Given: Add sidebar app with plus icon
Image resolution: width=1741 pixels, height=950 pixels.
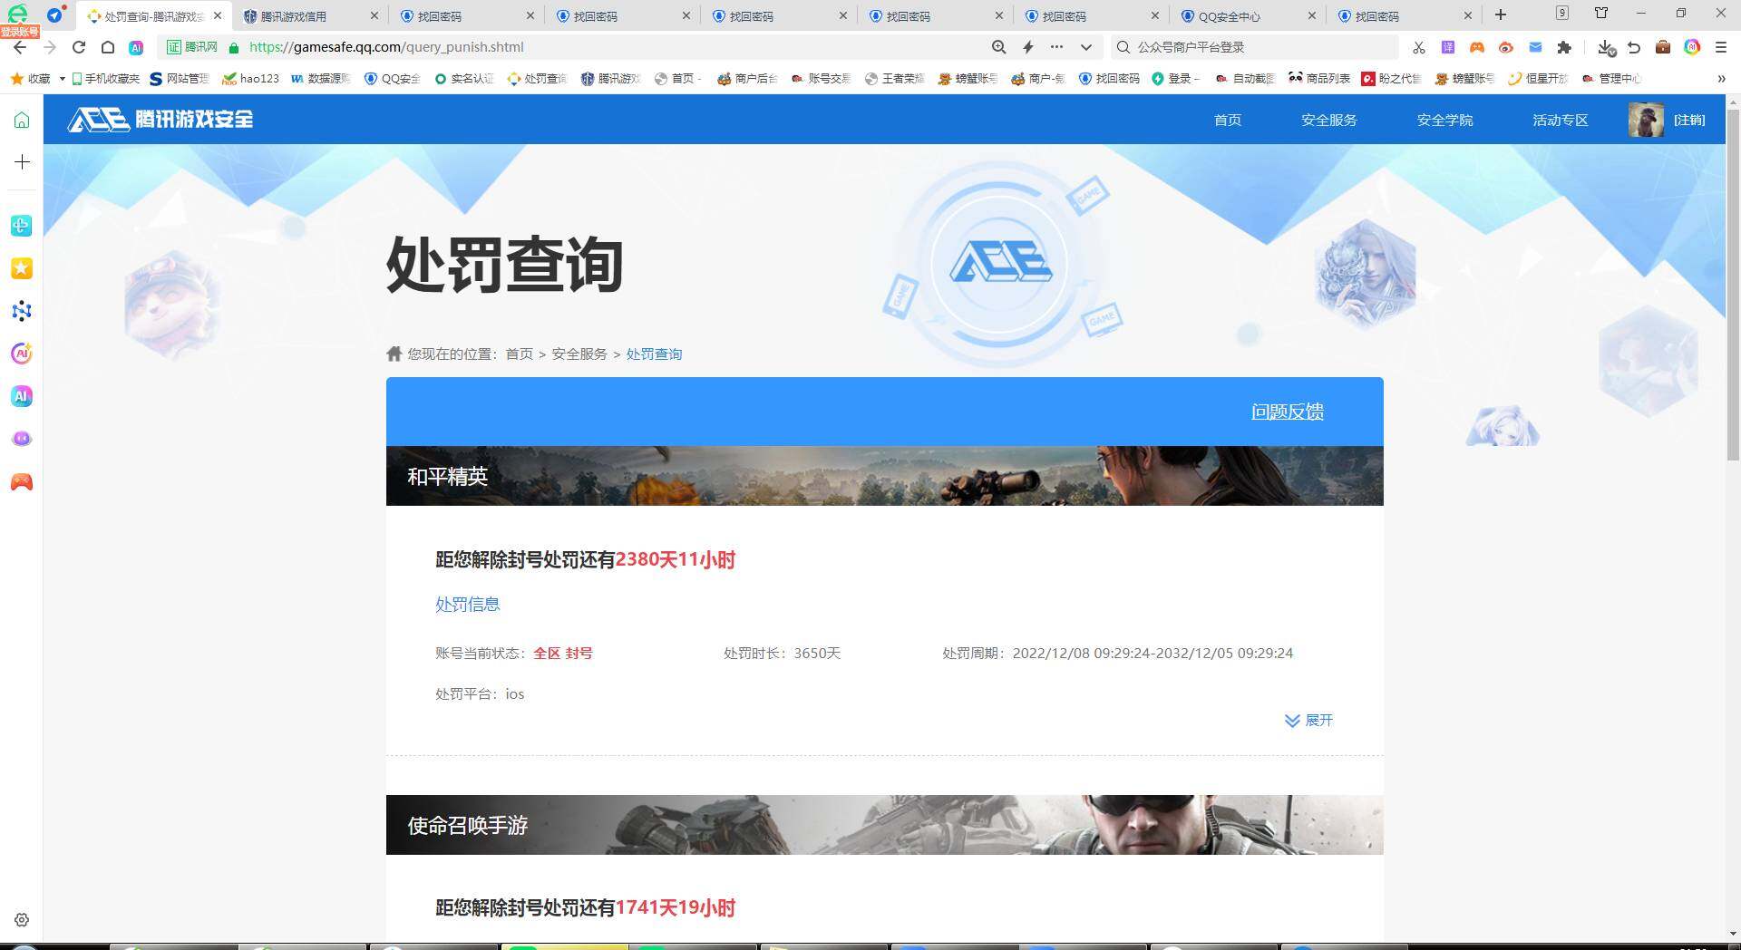Looking at the screenshot, I should (22, 161).
